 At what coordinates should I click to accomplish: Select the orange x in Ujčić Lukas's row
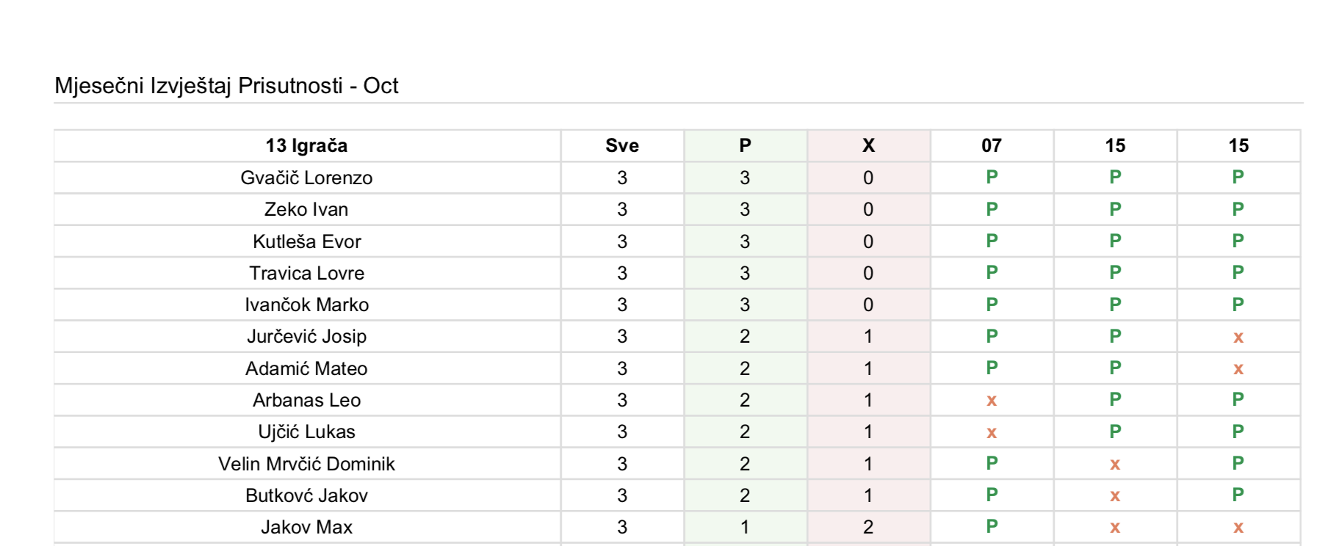point(992,432)
